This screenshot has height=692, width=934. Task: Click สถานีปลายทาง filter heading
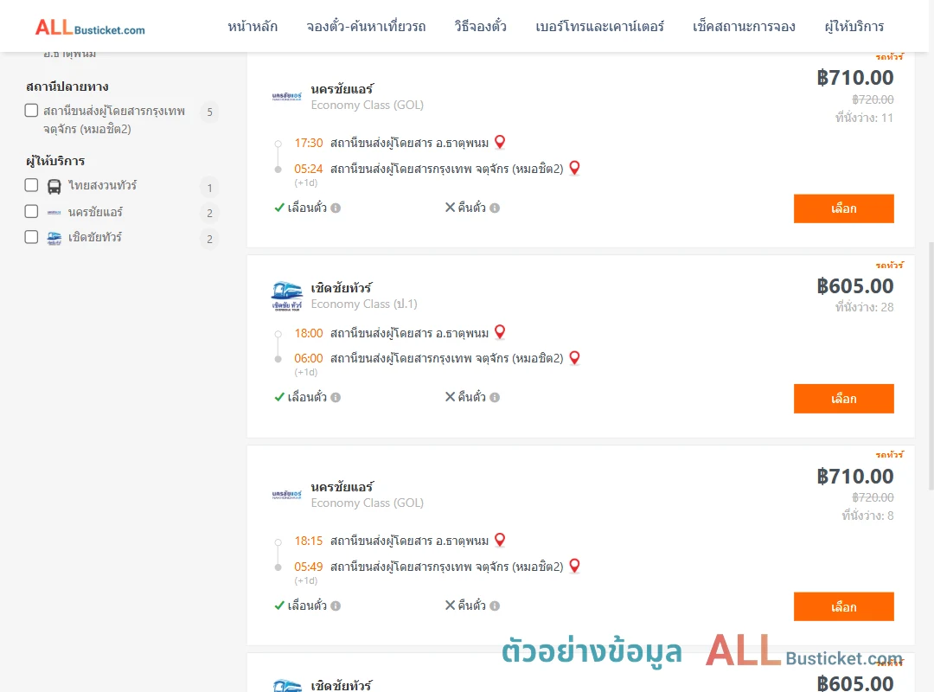click(67, 87)
